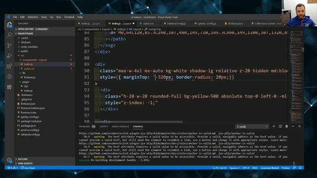Open firestore.indexes.json in explorer
Image resolution: width=317 pixels, height=178 pixels.
click(33, 108)
